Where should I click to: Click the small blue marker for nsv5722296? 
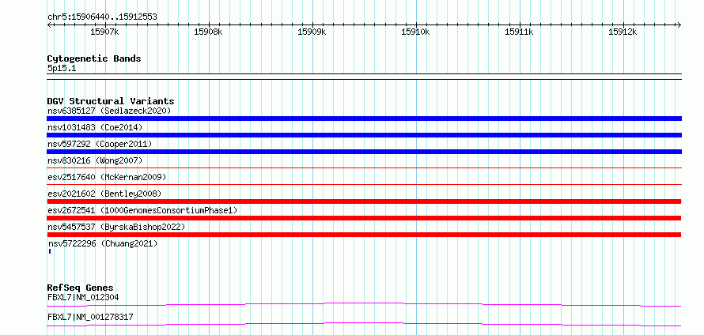click(49, 251)
